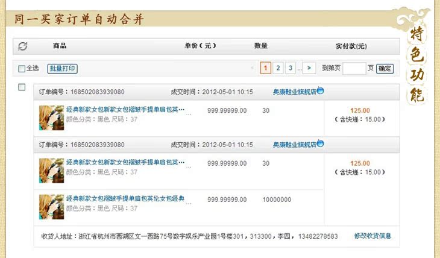This screenshot has height=258, width=440.
Task: Check the merged order row checkbox
Action: tap(22, 87)
